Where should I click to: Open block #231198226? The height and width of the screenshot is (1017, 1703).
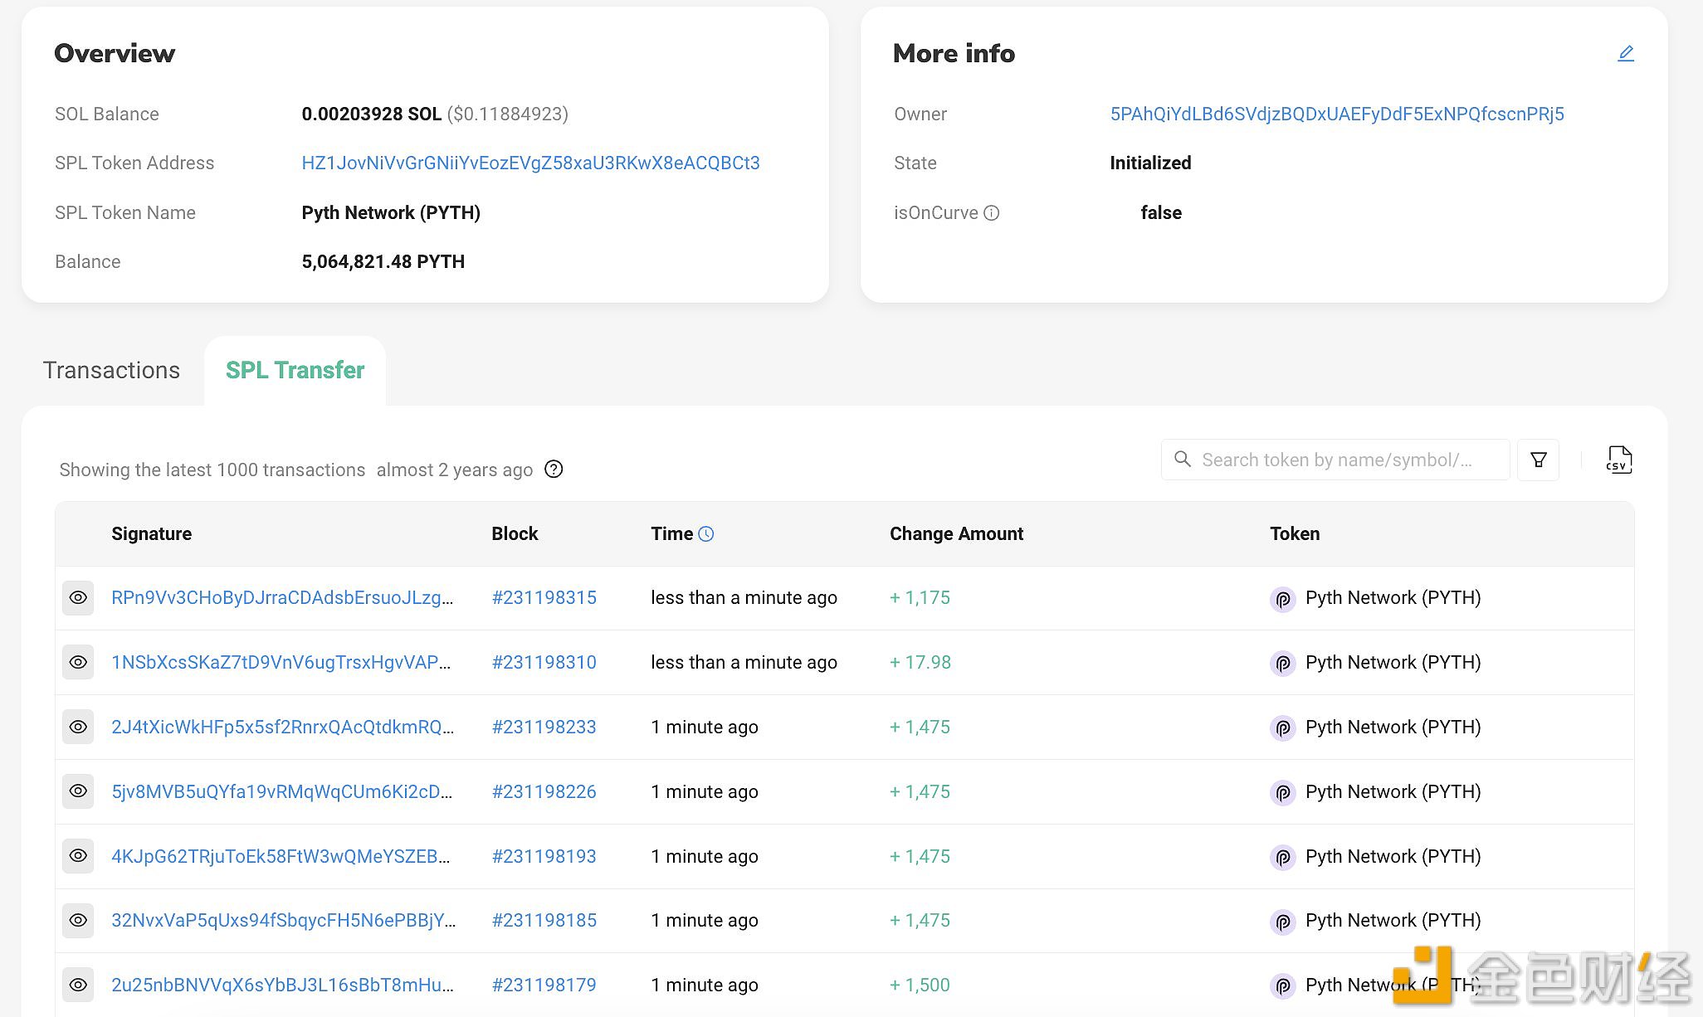544,792
